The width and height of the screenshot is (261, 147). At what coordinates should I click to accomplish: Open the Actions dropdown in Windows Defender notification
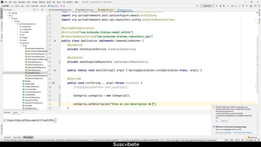click(x=225, y=121)
